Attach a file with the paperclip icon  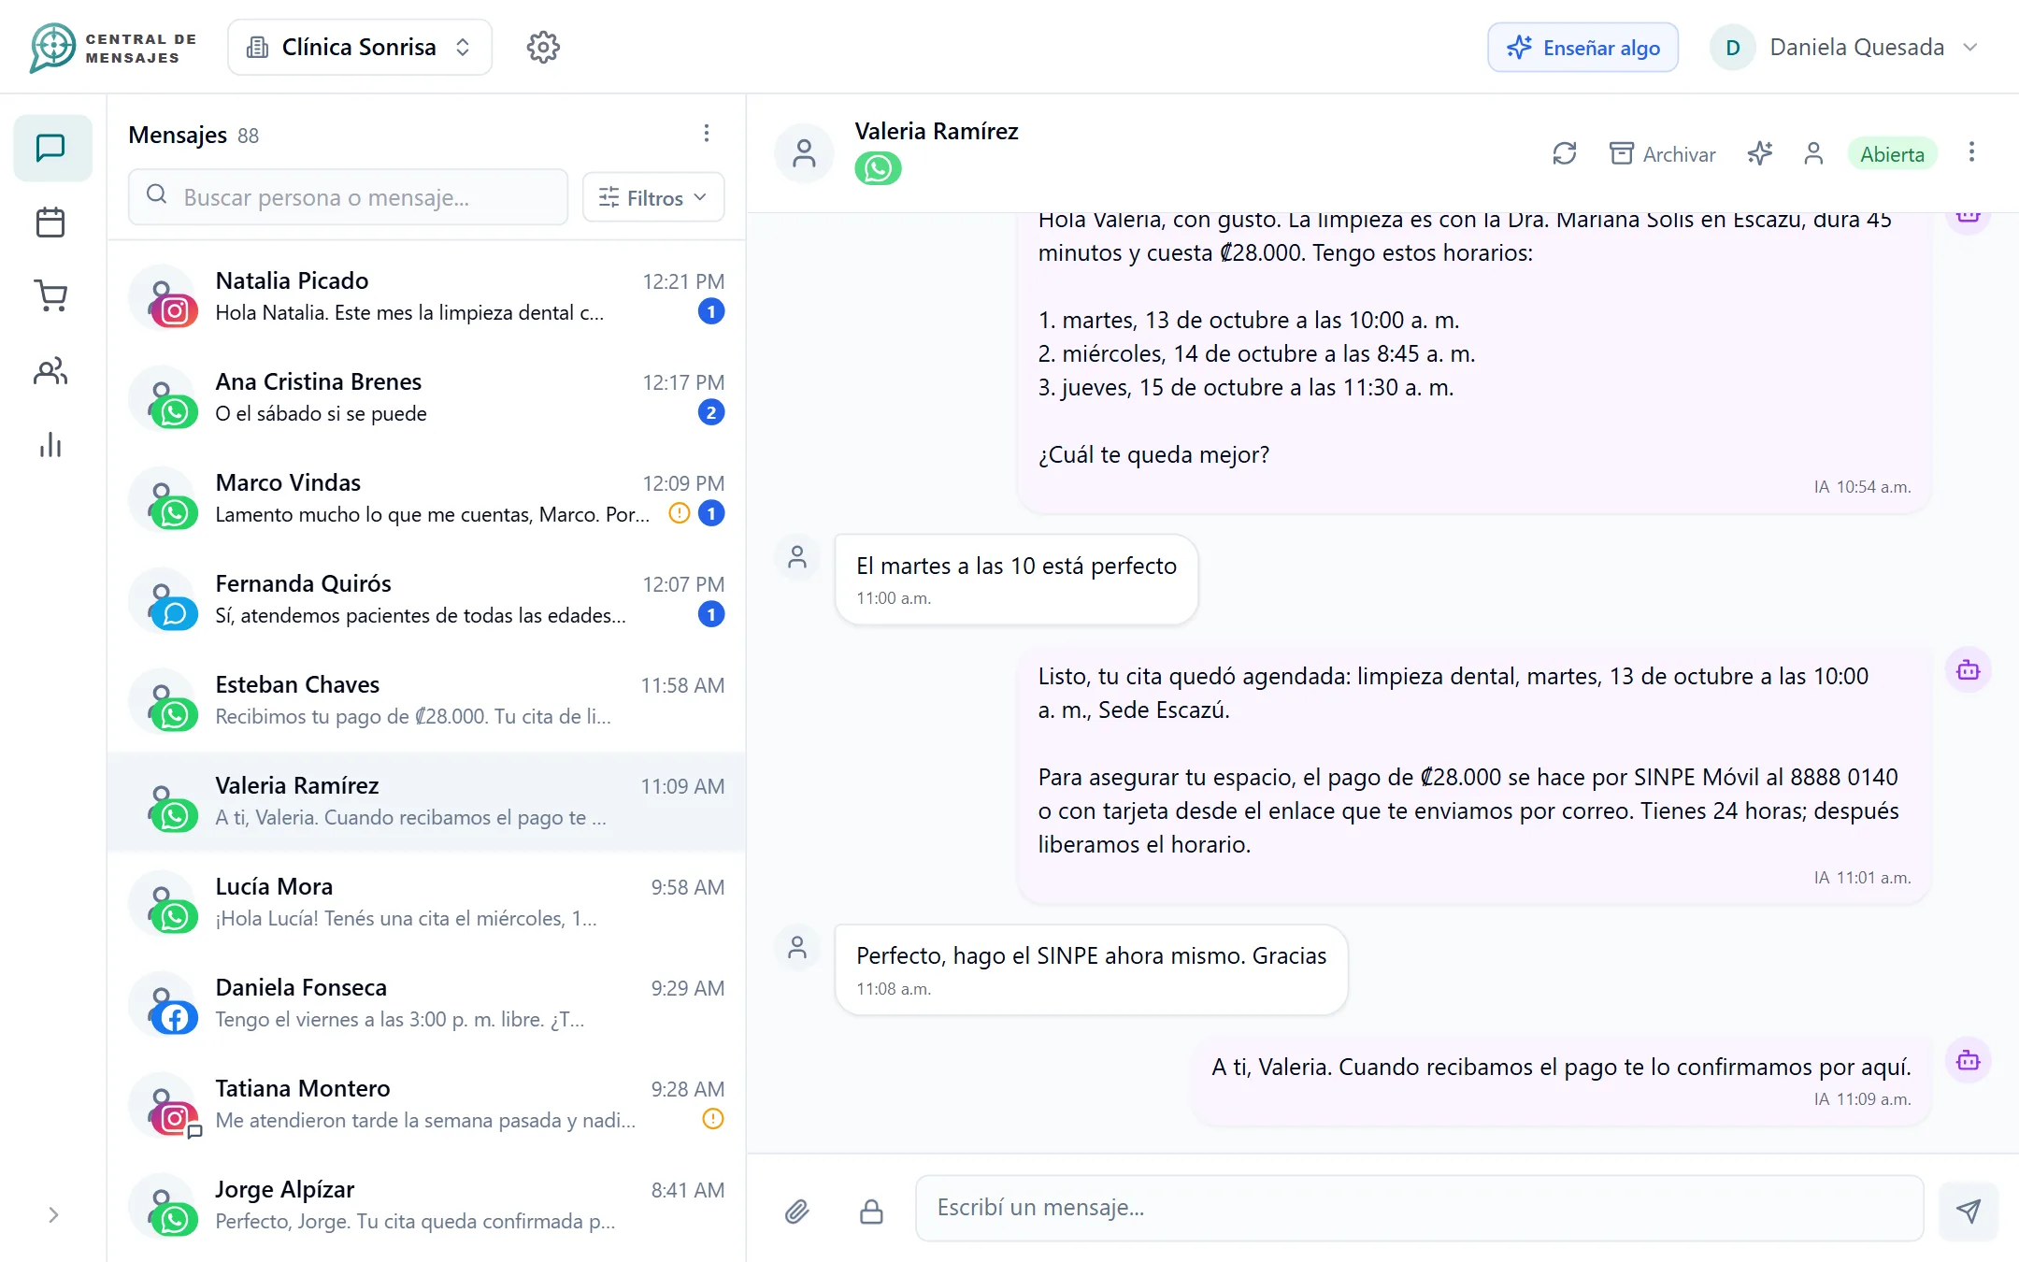[x=796, y=1212]
